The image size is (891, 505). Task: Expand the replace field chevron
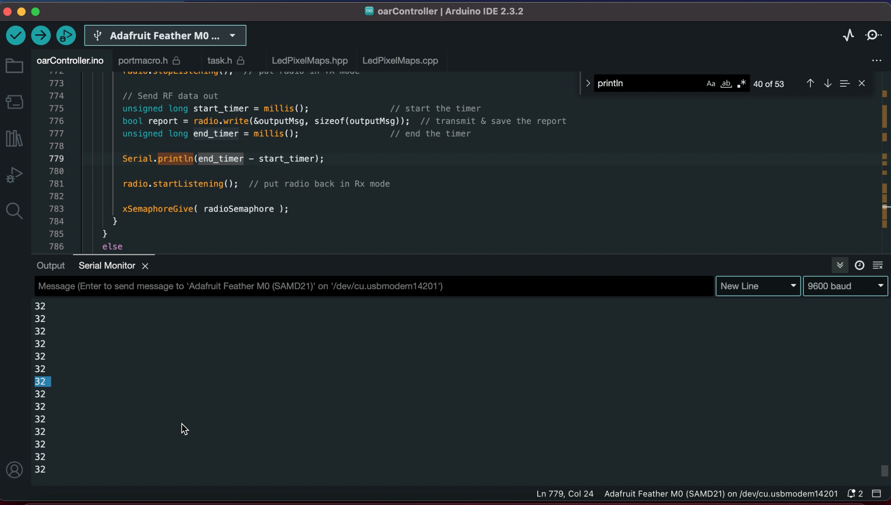[587, 83]
